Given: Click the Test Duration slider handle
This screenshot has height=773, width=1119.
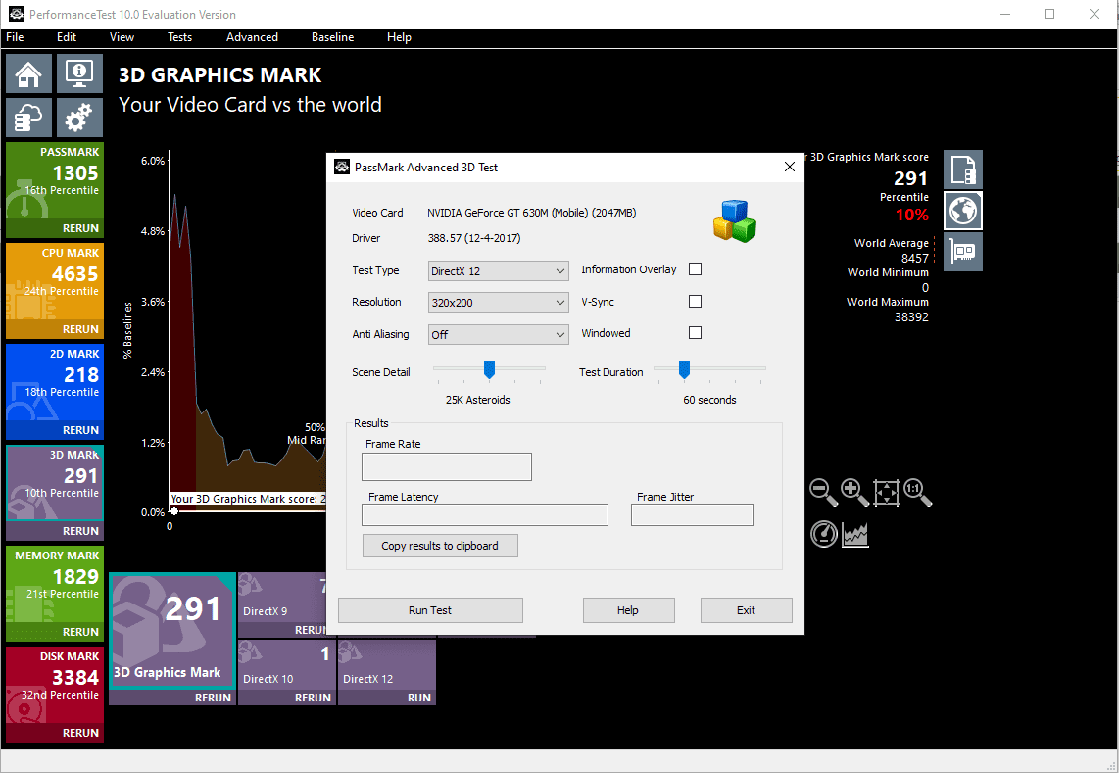Looking at the screenshot, I should [684, 369].
